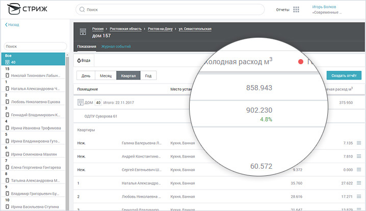Screen dimensions: 366x211
Task: Click the meter icon beside Наталья Александровна Ч
Action: pos(7,89)
